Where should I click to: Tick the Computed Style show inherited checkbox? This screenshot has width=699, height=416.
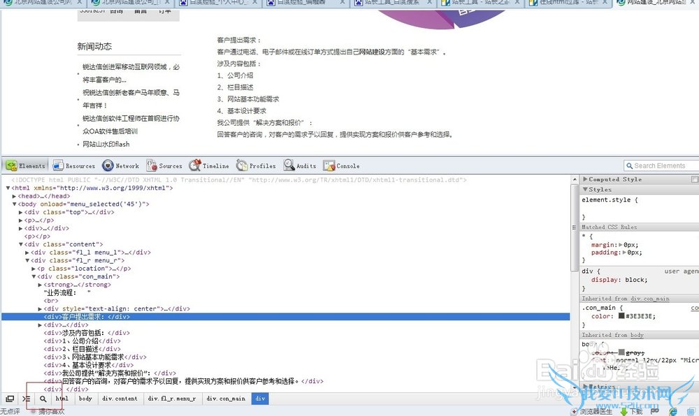[x=695, y=179]
